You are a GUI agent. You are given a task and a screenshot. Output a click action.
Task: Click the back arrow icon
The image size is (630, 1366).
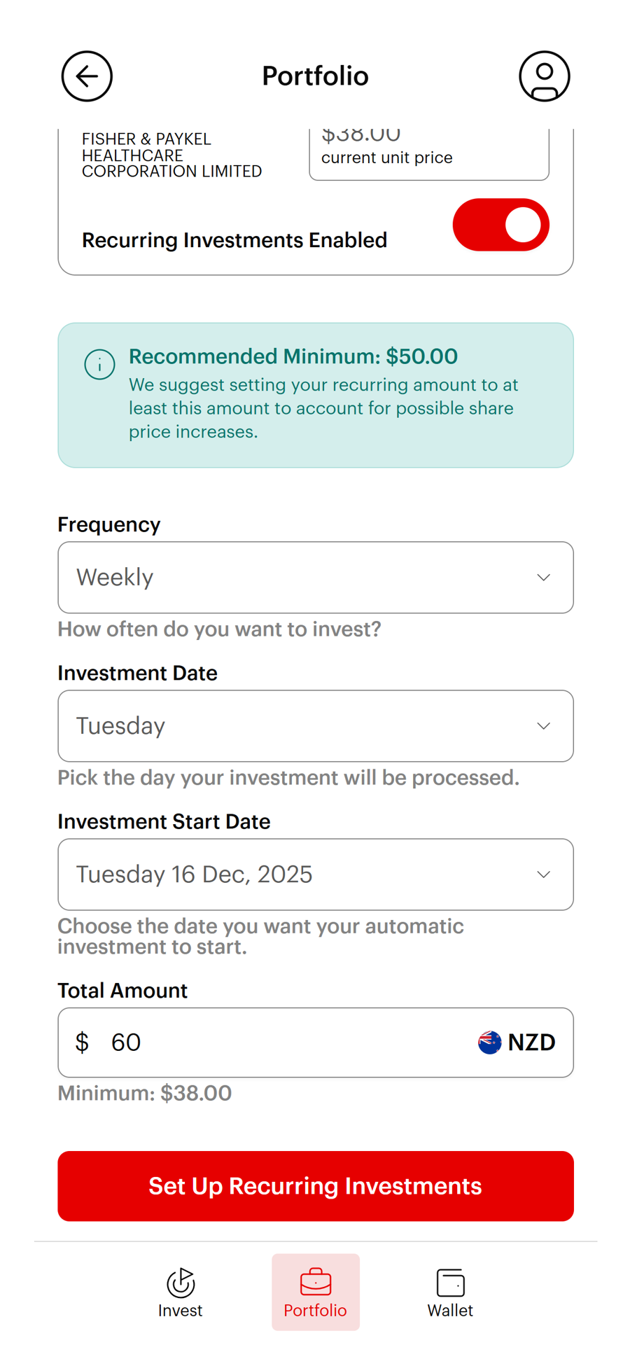pyautogui.click(x=87, y=76)
